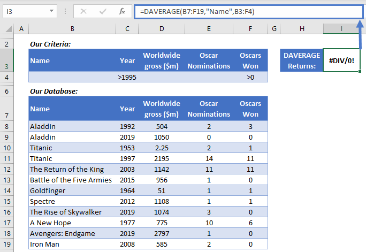Click the '>0' criteria cell
This screenshot has height=252, width=366.
(250, 77)
